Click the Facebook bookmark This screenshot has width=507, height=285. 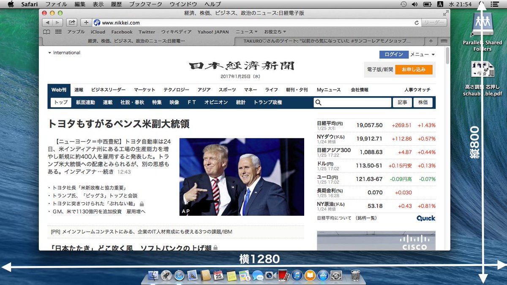tap(122, 32)
